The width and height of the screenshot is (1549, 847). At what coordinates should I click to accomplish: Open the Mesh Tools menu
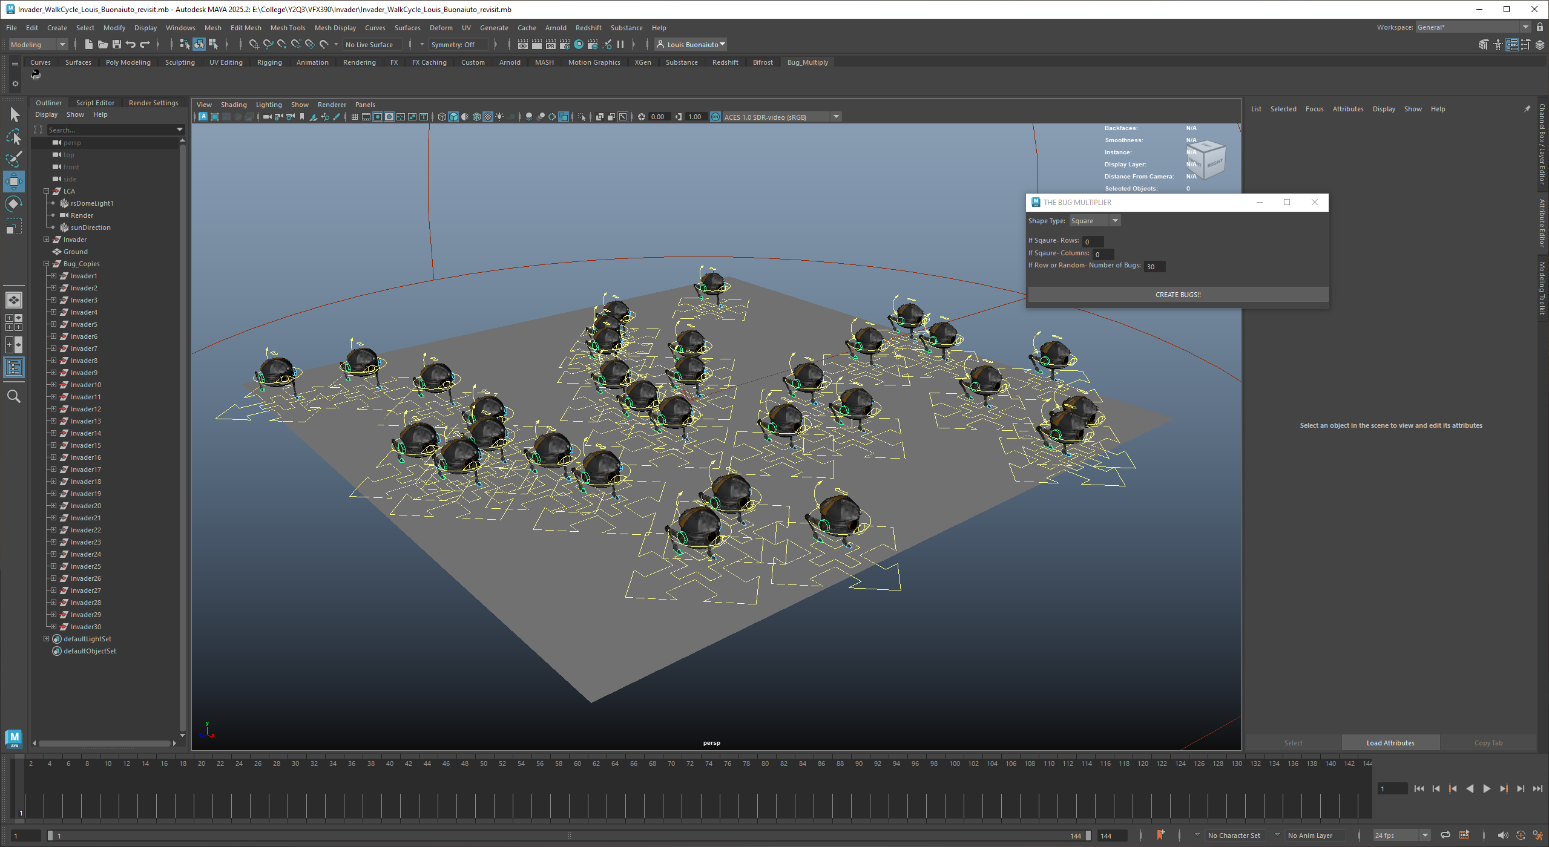point(288,28)
